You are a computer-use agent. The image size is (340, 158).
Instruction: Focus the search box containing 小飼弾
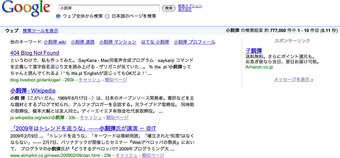click(109, 8)
